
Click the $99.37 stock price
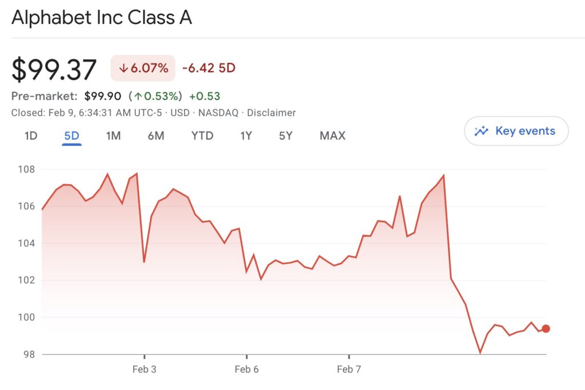(54, 70)
